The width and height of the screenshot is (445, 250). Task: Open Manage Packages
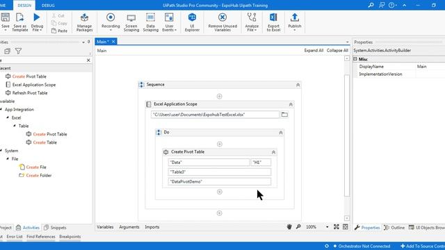coord(84,22)
